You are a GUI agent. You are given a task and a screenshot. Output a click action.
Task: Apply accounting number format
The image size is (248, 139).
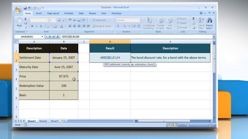[x=118, y=26]
